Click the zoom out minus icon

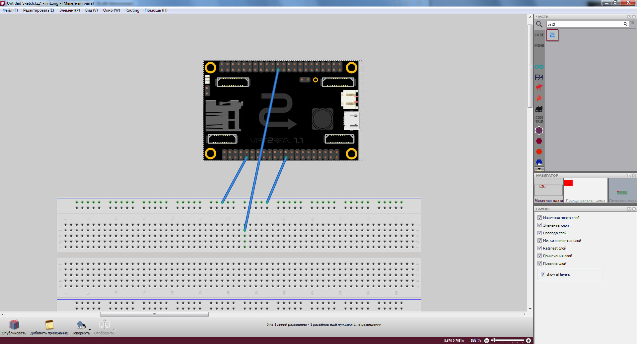point(487,341)
